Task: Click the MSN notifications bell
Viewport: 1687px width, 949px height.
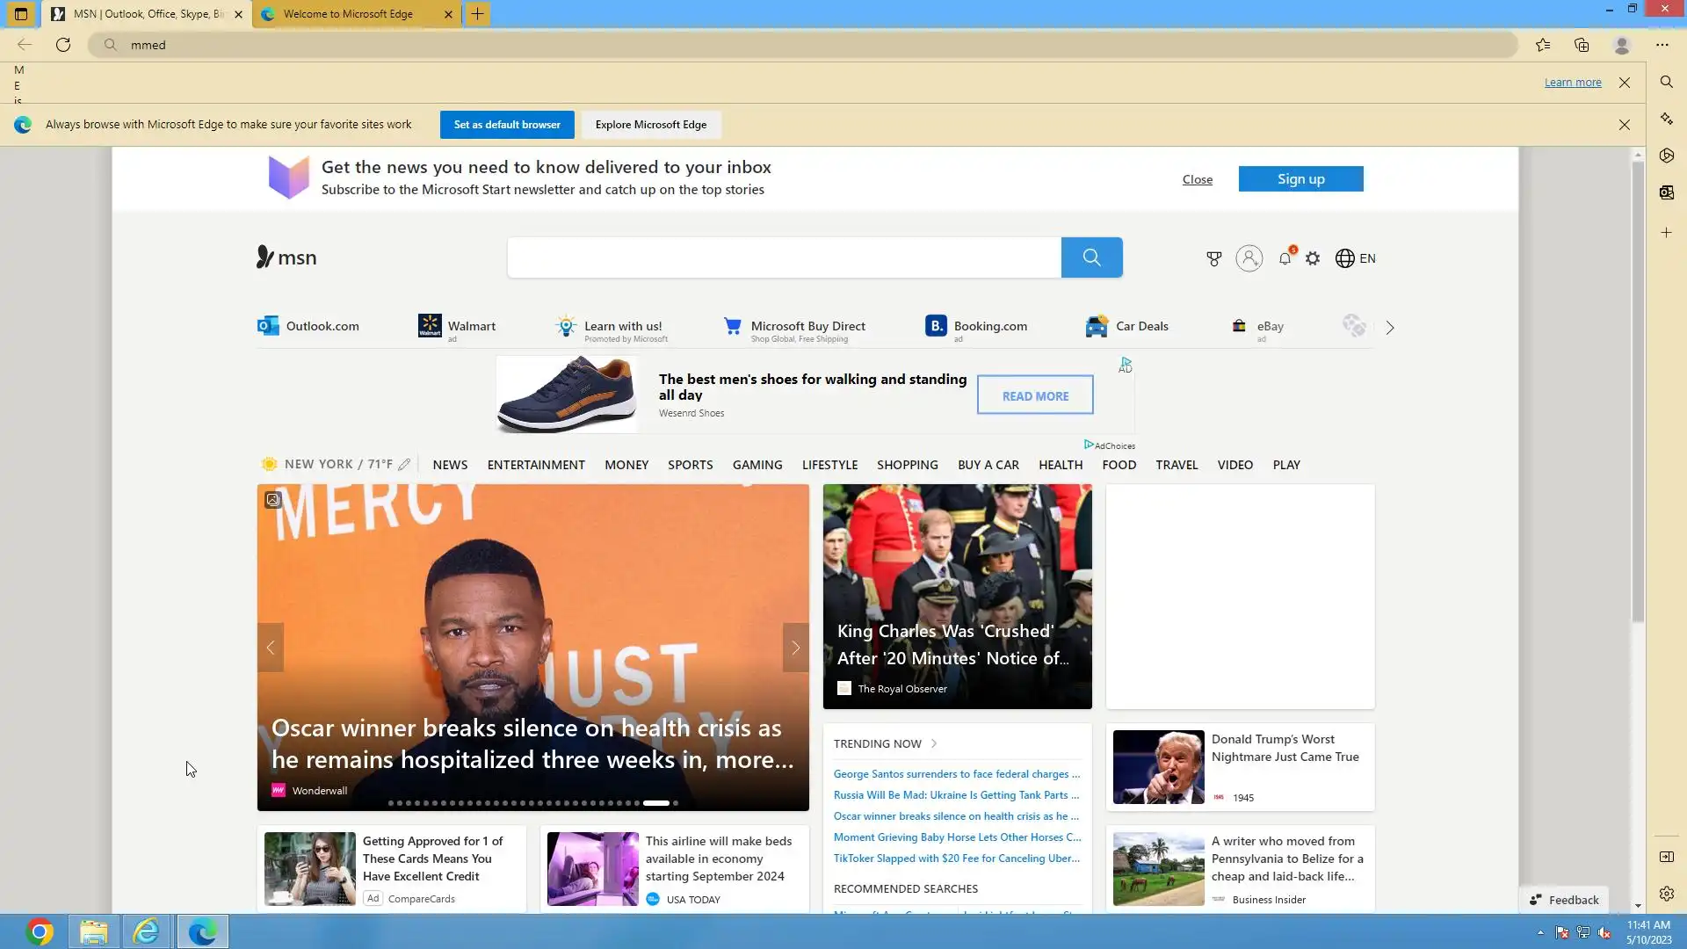Action: pos(1285,258)
